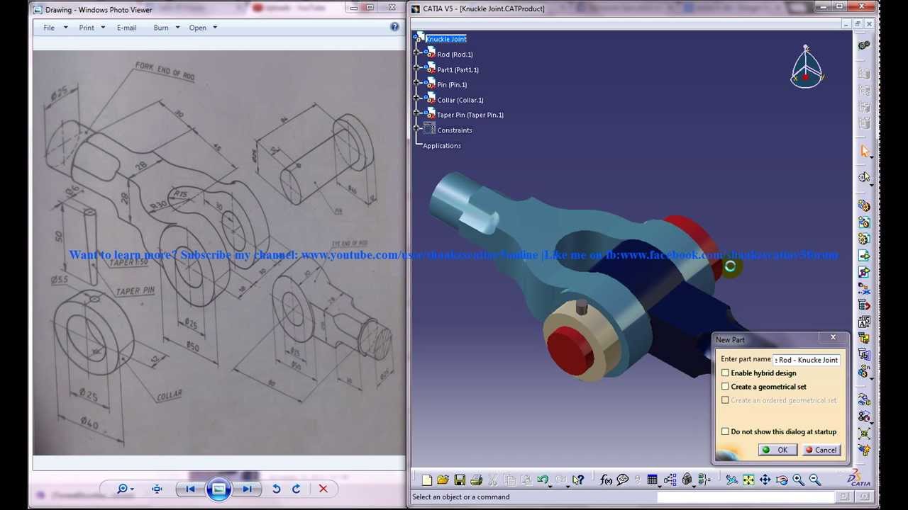Click the knuckle joint drawing image

(x=218, y=252)
